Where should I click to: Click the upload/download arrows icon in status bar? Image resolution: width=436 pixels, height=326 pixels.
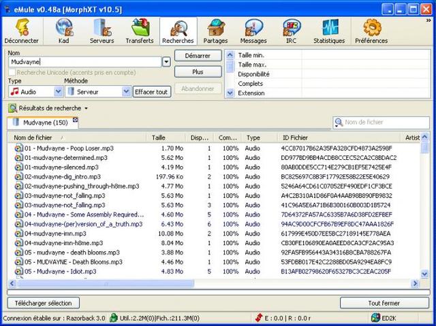tap(259, 318)
